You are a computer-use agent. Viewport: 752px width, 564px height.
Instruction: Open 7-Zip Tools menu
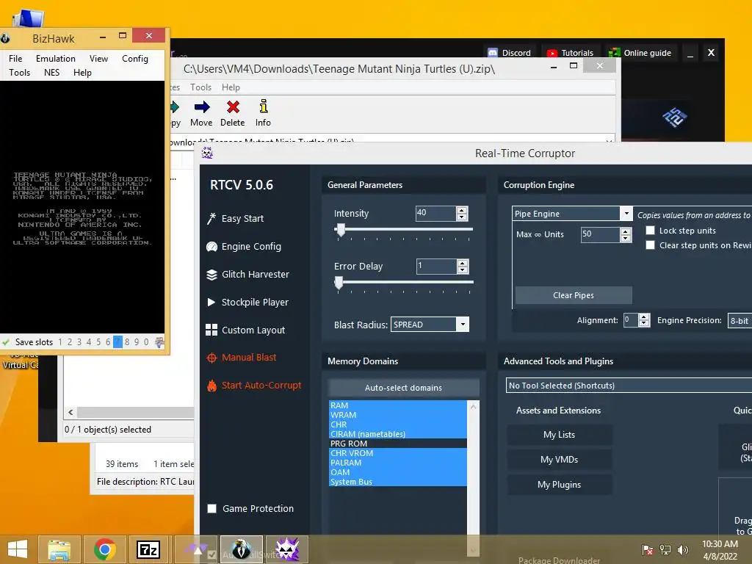click(200, 87)
